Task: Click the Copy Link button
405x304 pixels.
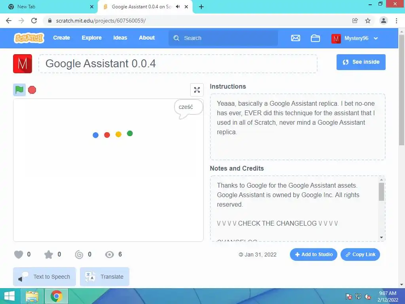Action: tap(360, 255)
